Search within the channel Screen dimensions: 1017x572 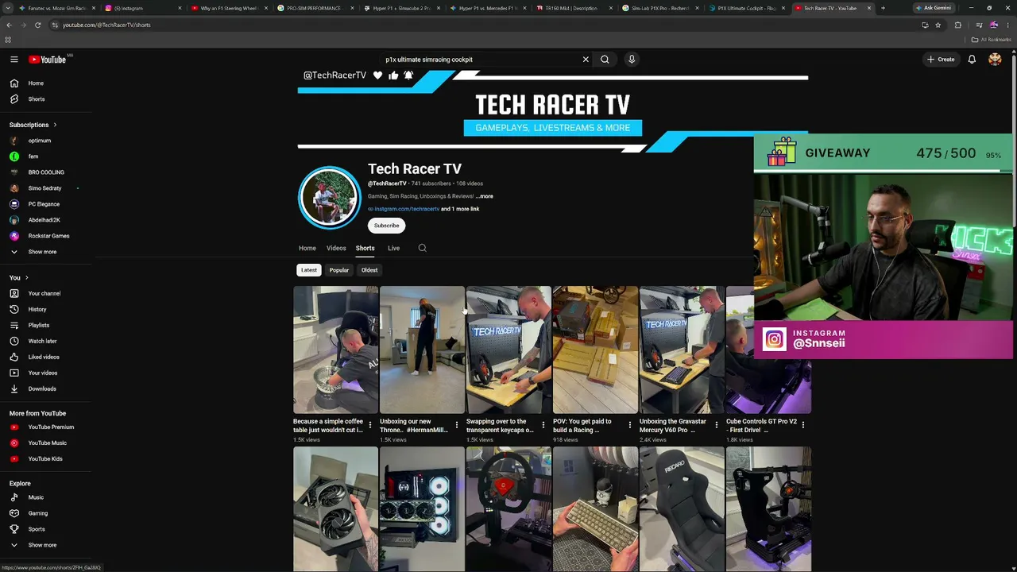click(423, 249)
